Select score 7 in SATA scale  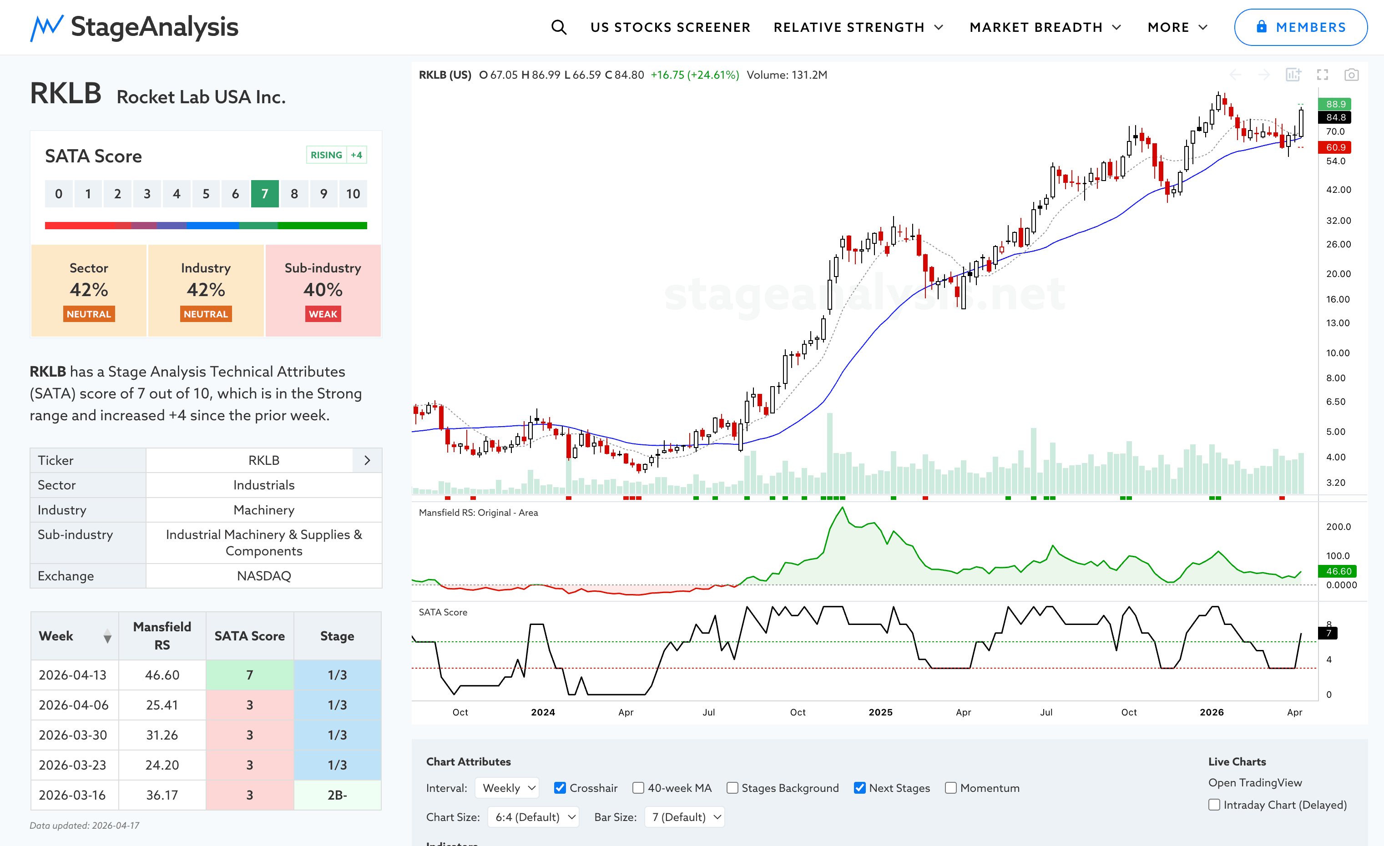(x=264, y=194)
